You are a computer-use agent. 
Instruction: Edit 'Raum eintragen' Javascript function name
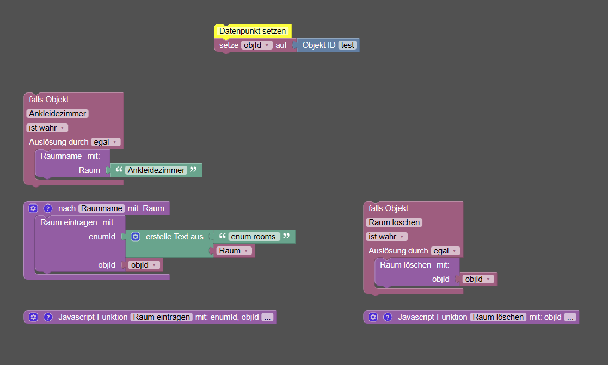point(162,317)
